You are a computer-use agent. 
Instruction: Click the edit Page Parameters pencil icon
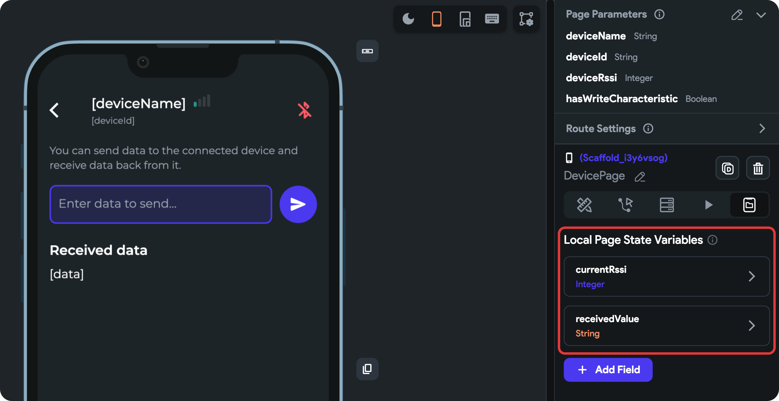click(x=737, y=15)
